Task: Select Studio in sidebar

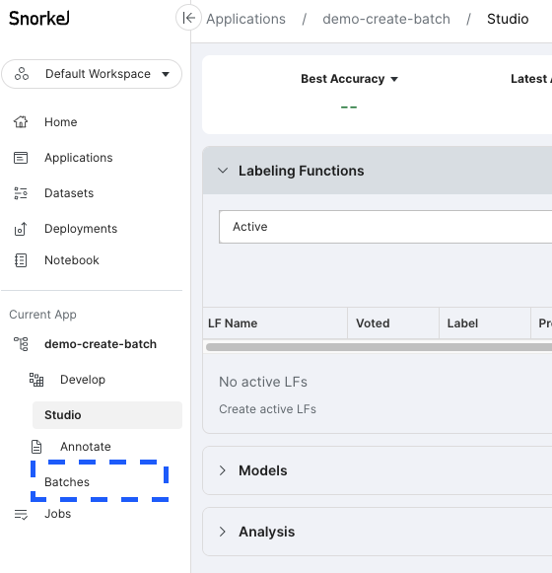Action: pos(107,415)
